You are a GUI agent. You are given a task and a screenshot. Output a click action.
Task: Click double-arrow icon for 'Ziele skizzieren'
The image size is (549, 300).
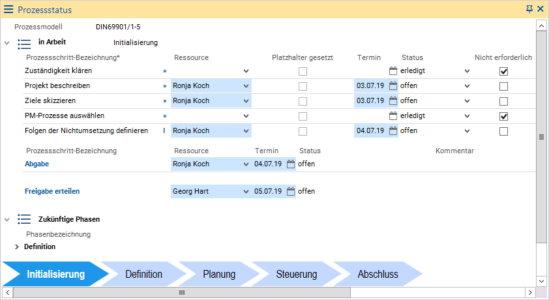click(x=164, y=101)
